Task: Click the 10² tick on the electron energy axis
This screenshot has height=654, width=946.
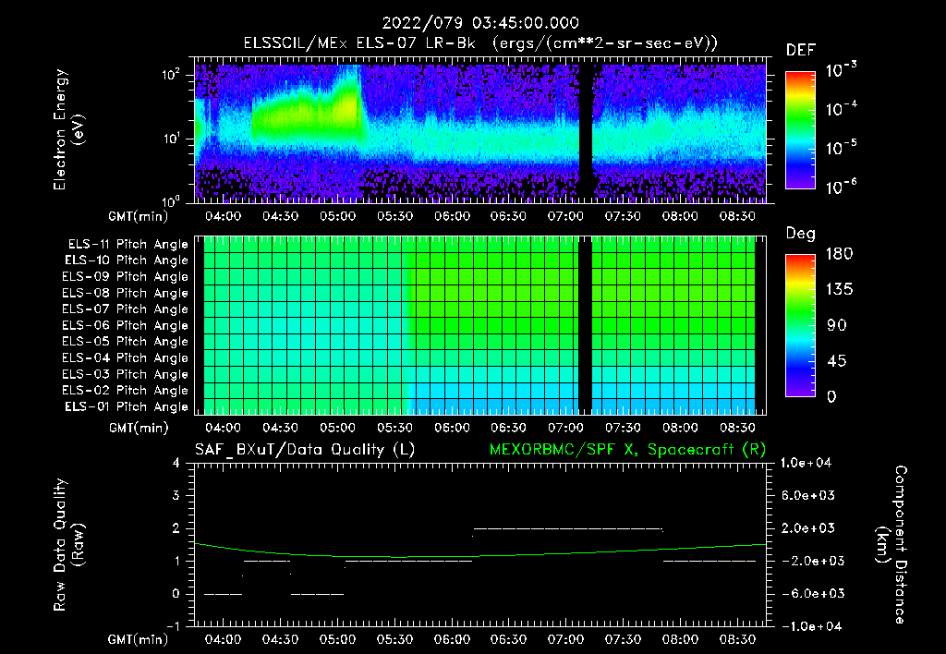Action: [x=171, y=74]
